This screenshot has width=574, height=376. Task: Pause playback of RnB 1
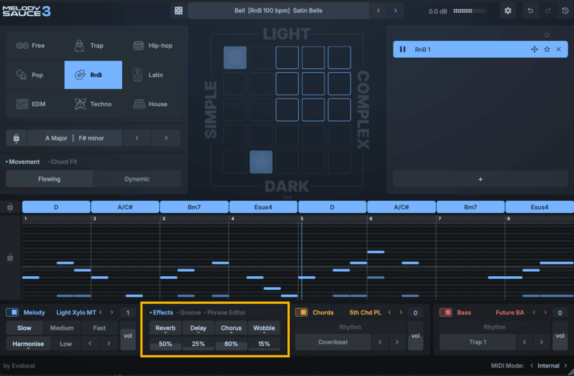point(402,49)
